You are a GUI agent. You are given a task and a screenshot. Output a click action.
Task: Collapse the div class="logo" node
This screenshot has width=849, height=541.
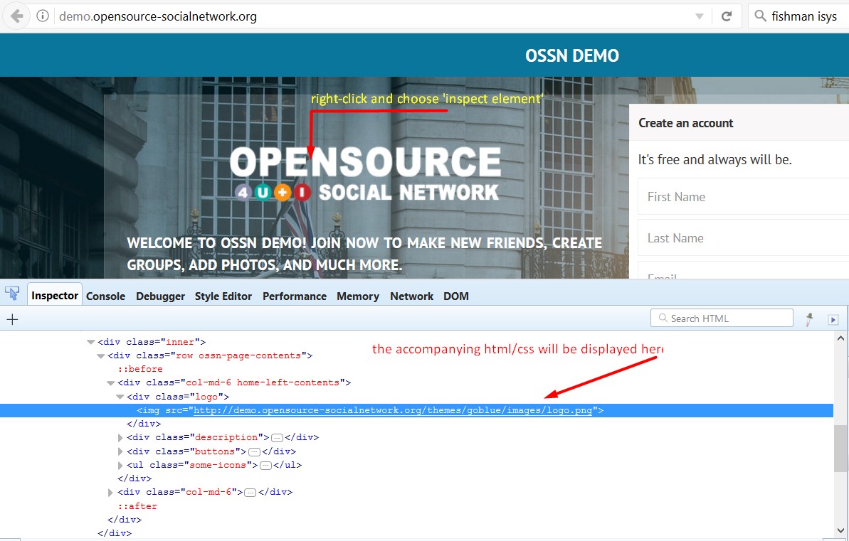pyautogui.click(x=120, y=397)
